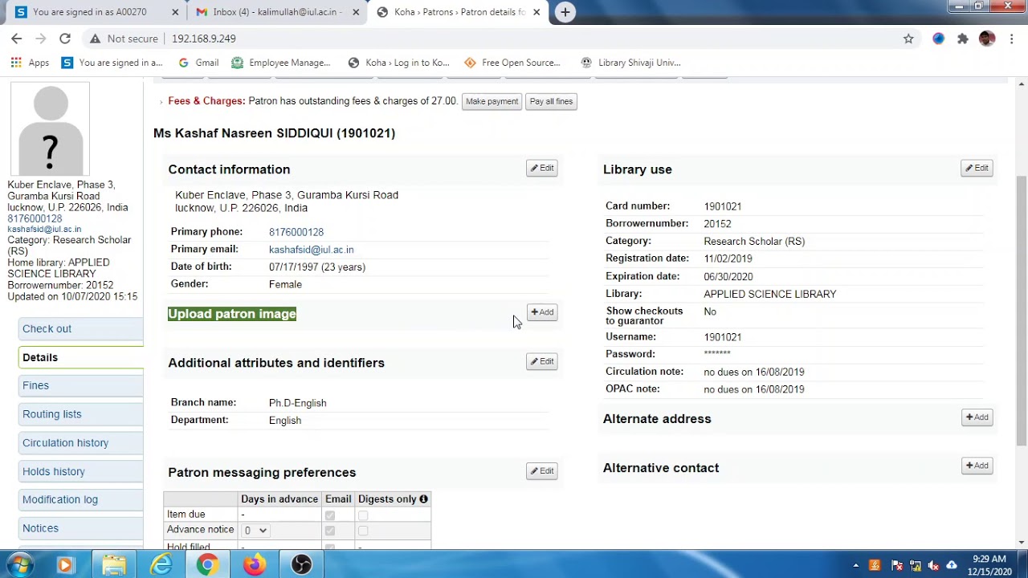Image resolution: width=1028 pixels, height=578 pixels.
Task: Open the Chrome extensions puzzle icon
Action: [963, 39]
